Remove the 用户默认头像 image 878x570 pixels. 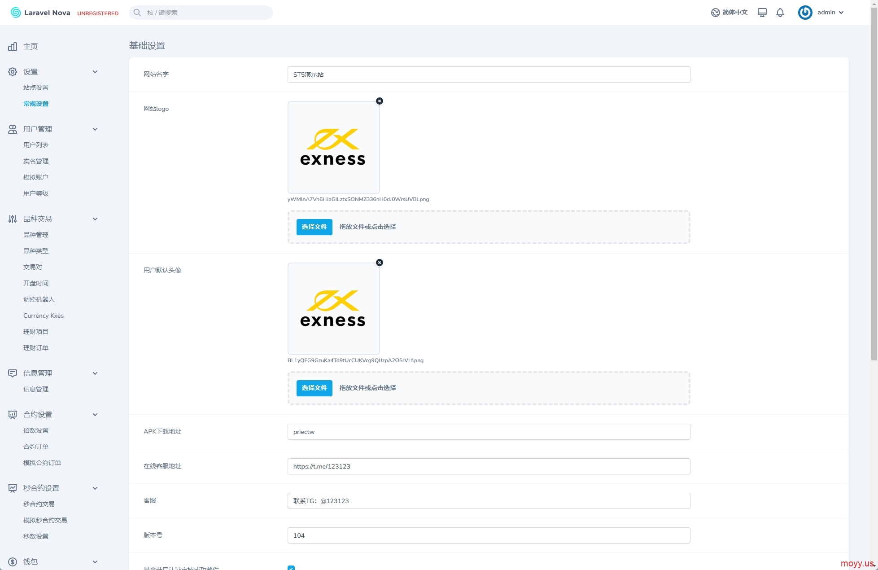pyautogui.click(x=380, y=263)
